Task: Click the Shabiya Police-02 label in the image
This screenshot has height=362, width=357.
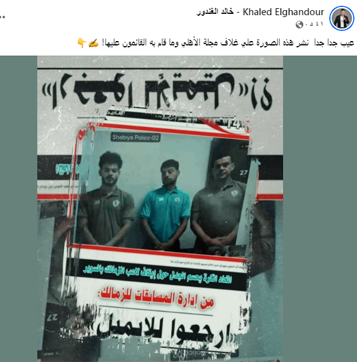Action: tap(135, 138)
